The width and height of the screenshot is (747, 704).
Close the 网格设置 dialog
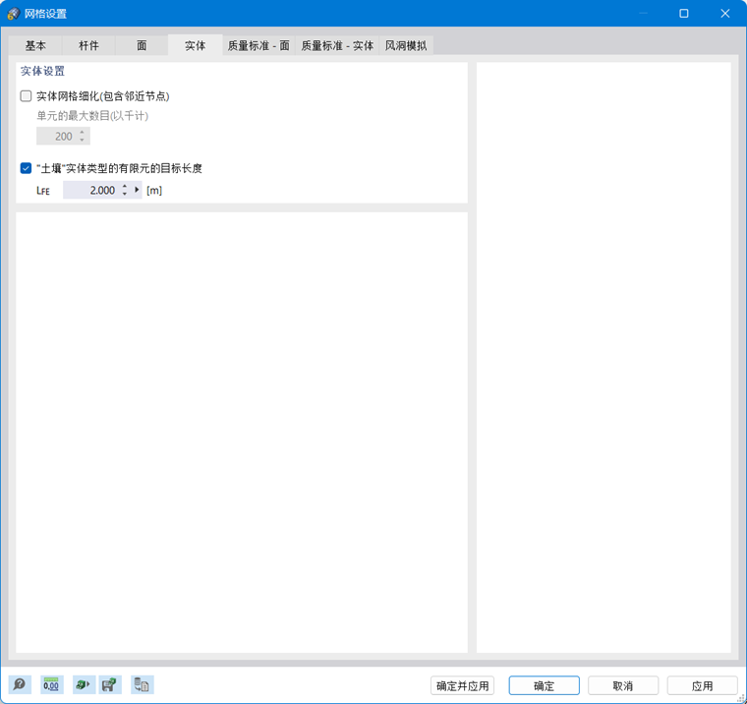point(724,14)
